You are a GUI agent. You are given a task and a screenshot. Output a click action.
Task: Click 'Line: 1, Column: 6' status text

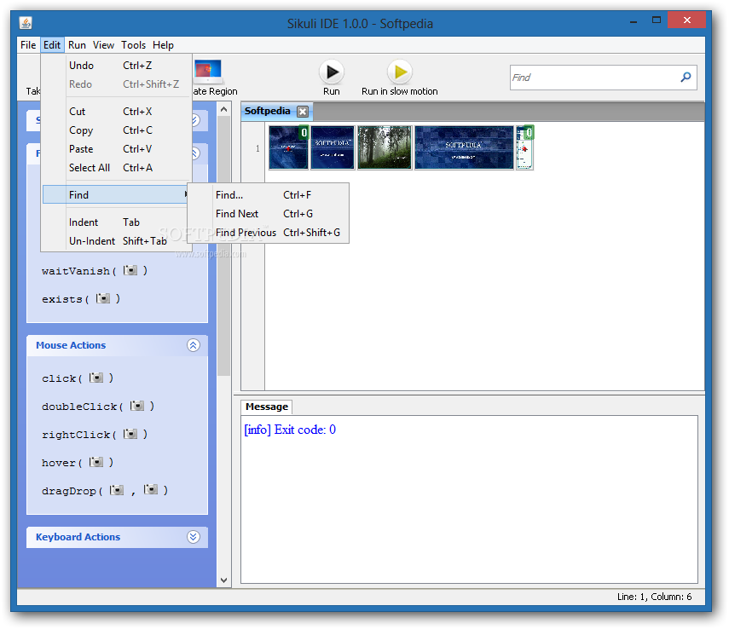pos(654,597)
